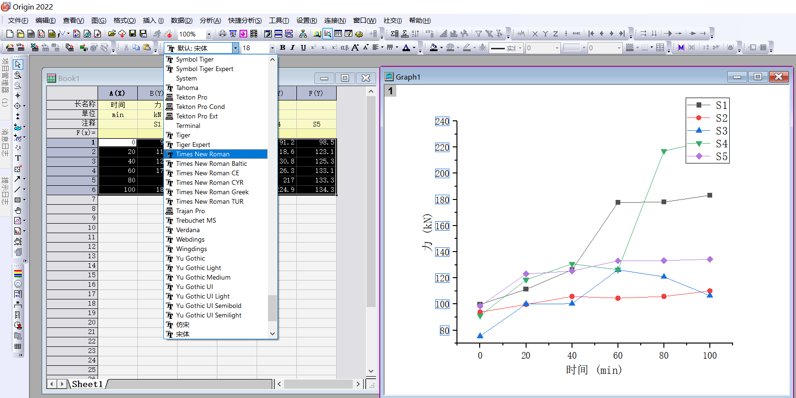Viewport: 796px width, 398px height.
Task: Click the graph legend entry S3
Action: coord(708,131)
